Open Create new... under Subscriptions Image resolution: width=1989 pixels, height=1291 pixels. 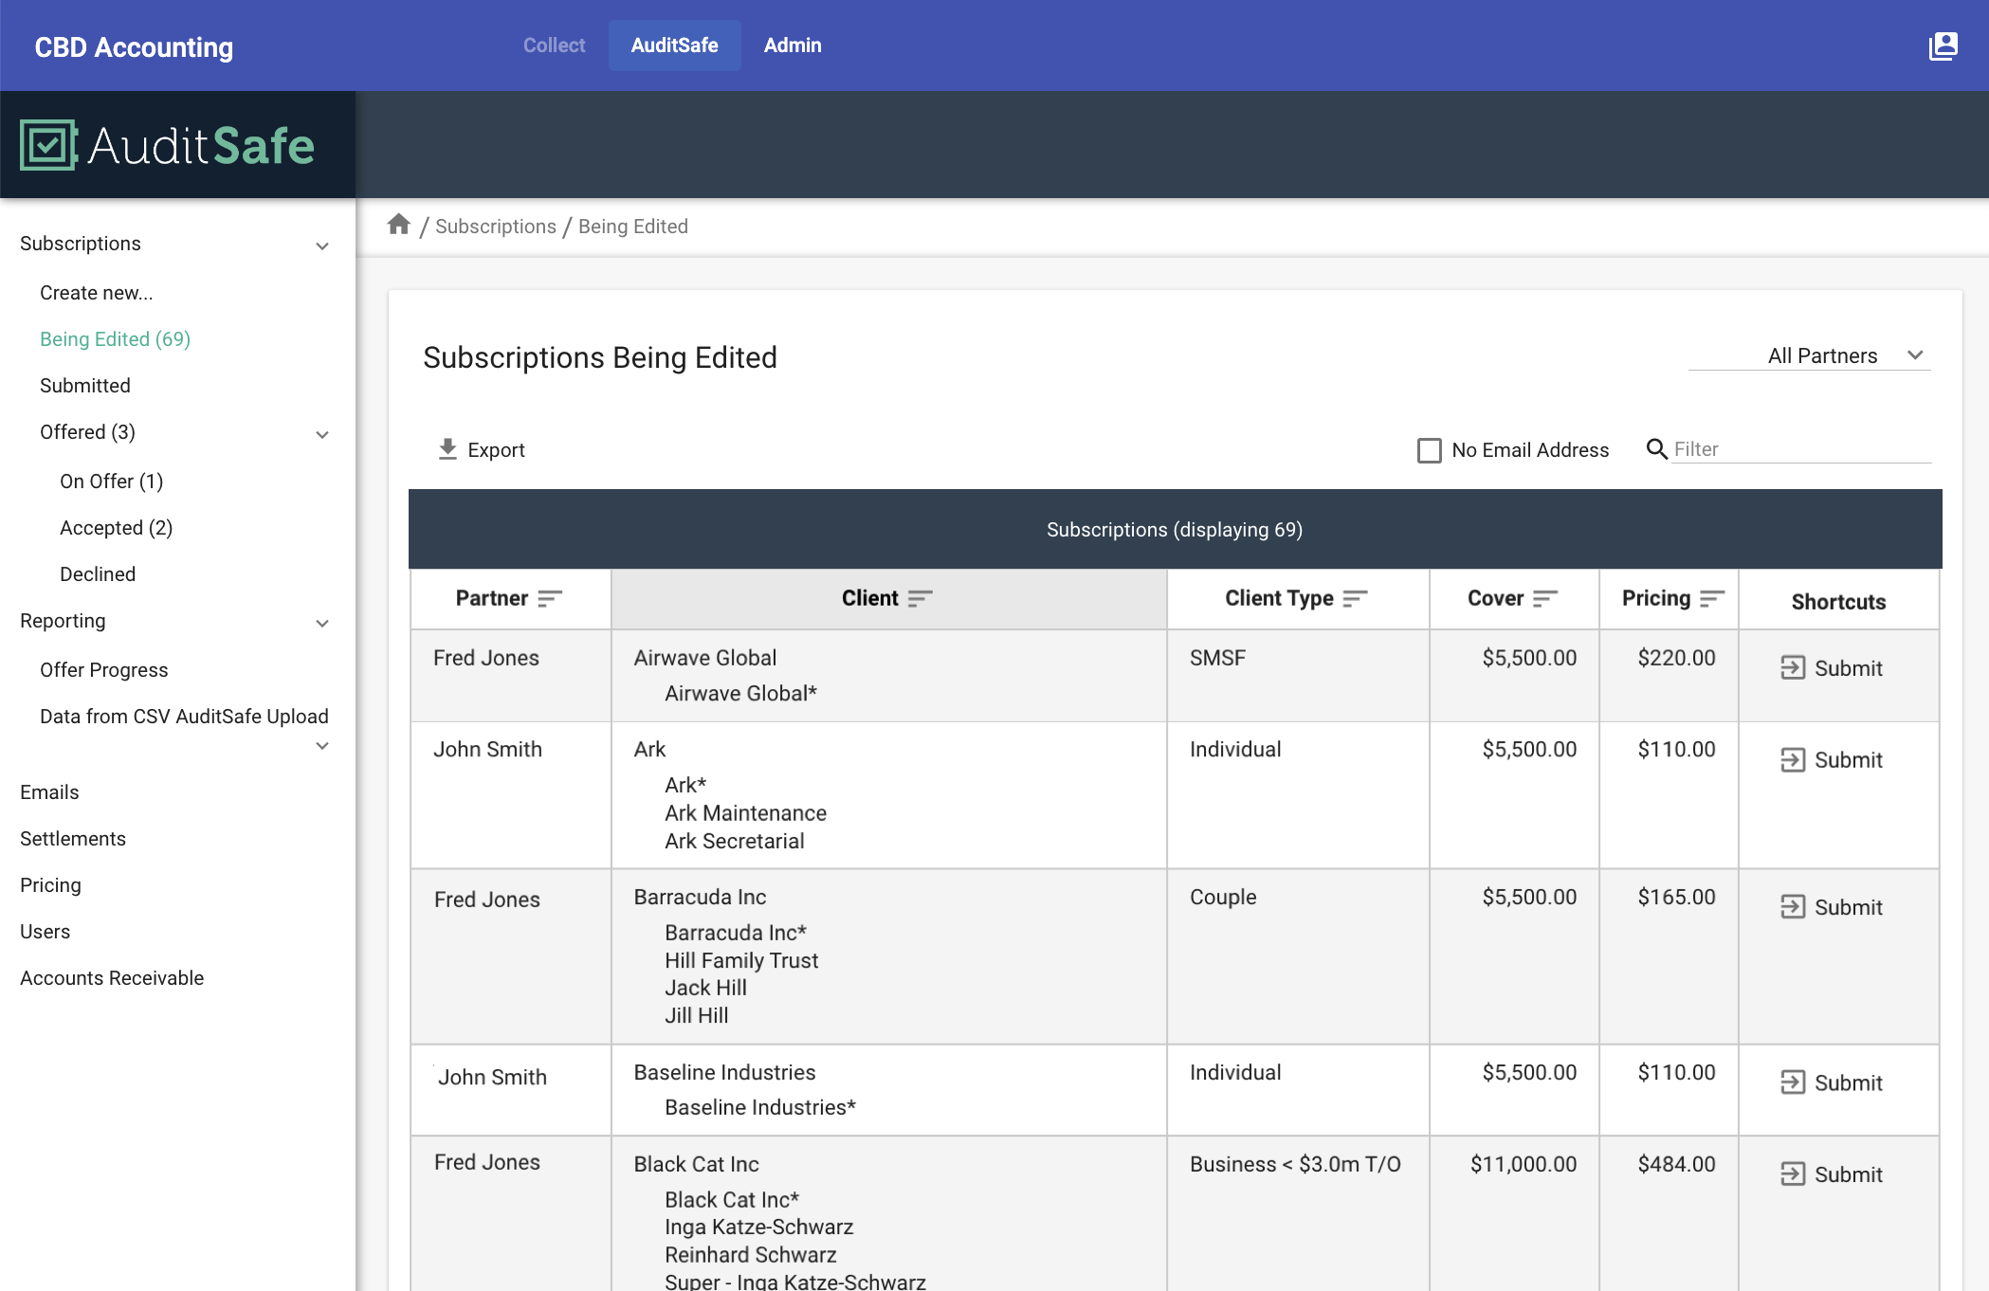click(x=96, y=292)
